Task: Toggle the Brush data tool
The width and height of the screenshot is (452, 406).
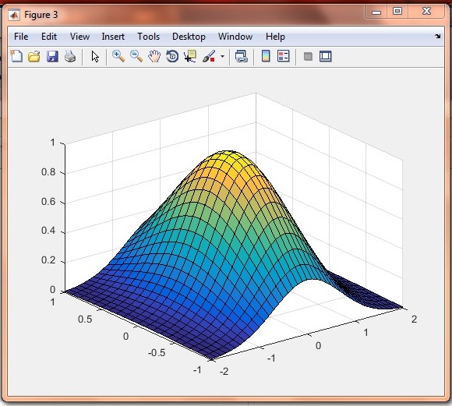Action: [x=209, y=56]
